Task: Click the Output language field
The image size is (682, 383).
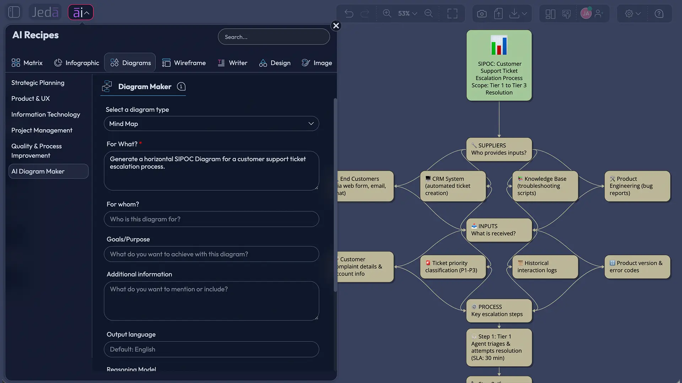Action: pyautogui.click(x=211, y=349)
